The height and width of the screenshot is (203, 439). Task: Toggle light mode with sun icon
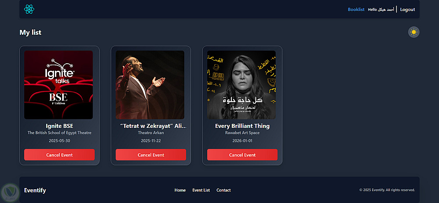(414, 32)
